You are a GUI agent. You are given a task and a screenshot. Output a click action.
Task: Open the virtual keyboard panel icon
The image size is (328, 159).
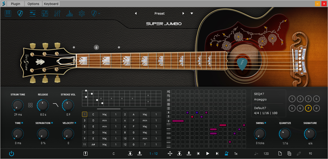point(8,13)
